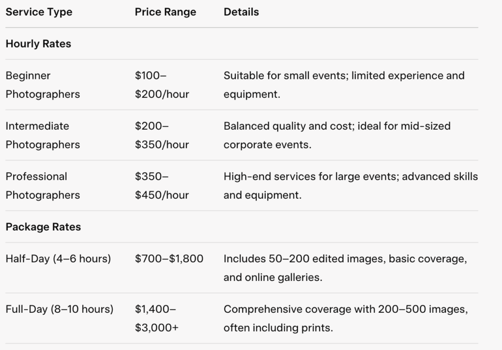Select the Details column header
Viewport: 502px width, 350px height.
(x=241, y=12)
